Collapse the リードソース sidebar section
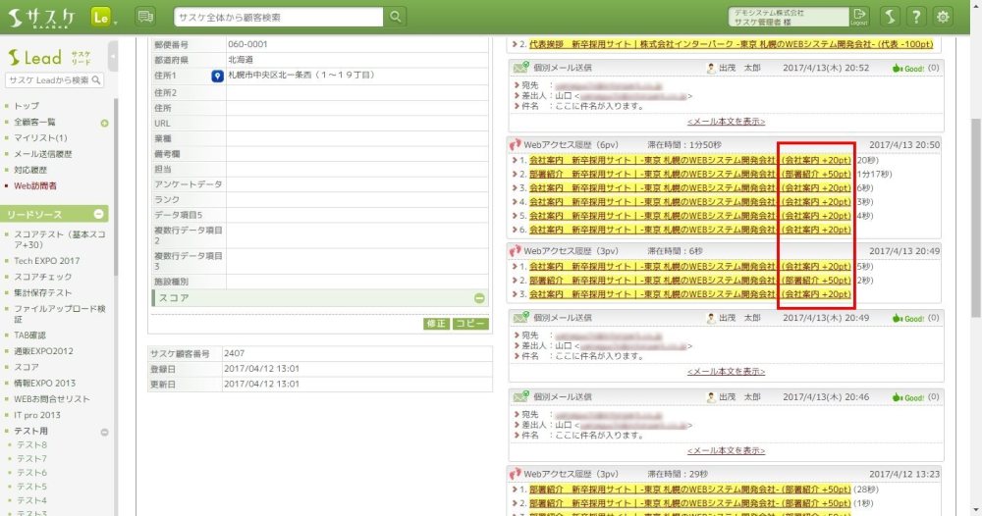 (99, 214)
